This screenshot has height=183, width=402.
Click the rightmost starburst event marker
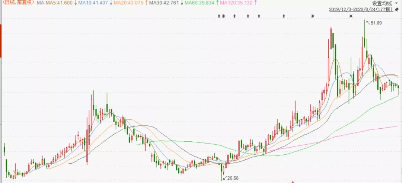351,16
